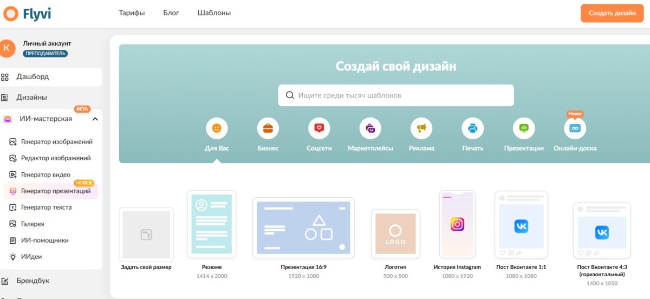Screen dimensions: 650x299
Task: Click the Преподаватель badge
Action: [x=45, y=54]
